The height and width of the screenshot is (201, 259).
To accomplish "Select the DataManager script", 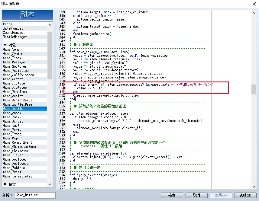I will pyautogui.click(x=25, y=28).
